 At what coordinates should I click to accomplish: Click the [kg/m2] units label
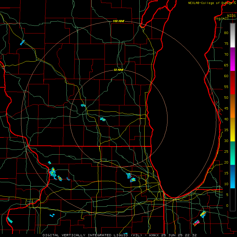coord(221,18)
